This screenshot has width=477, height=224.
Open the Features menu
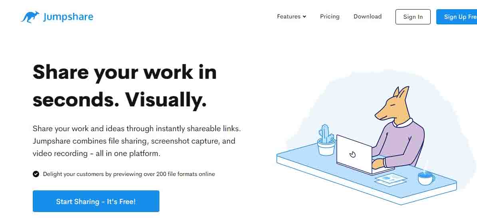(289, 17)
